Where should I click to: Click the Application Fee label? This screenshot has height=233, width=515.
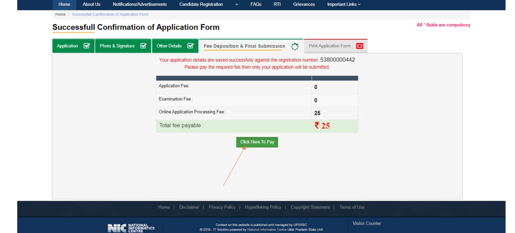(x=174, y=86)
